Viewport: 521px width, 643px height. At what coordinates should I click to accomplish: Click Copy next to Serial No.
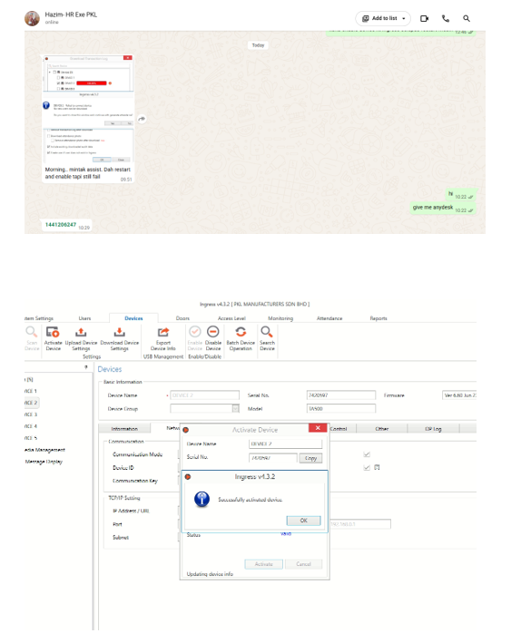click(310, 458)
